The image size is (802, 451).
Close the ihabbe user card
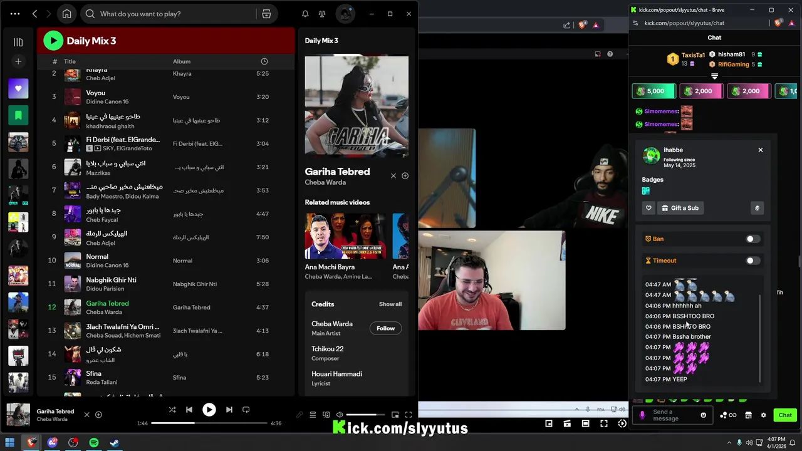[761, 150]
